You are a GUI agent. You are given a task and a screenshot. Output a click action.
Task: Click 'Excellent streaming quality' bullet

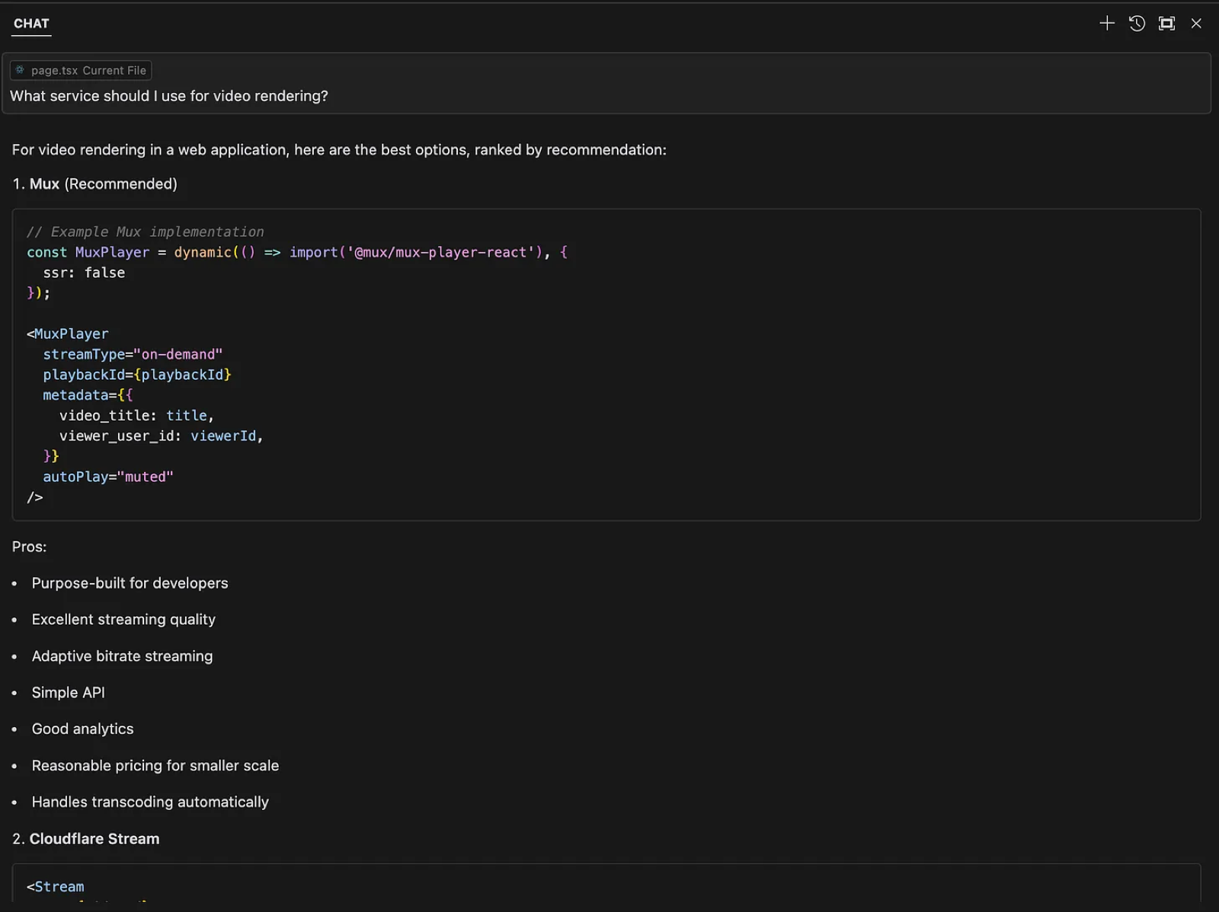(123, 620)
